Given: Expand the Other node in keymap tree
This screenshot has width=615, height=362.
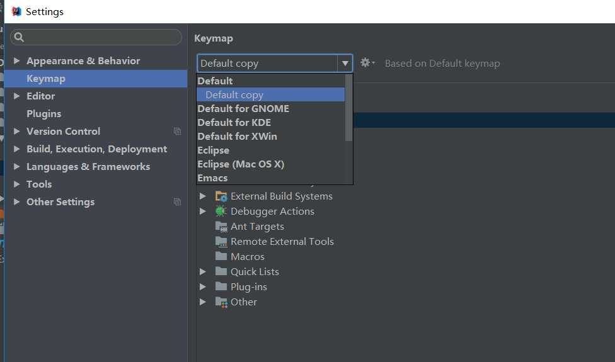Looking at the screenshot, I should pos(203,302).
